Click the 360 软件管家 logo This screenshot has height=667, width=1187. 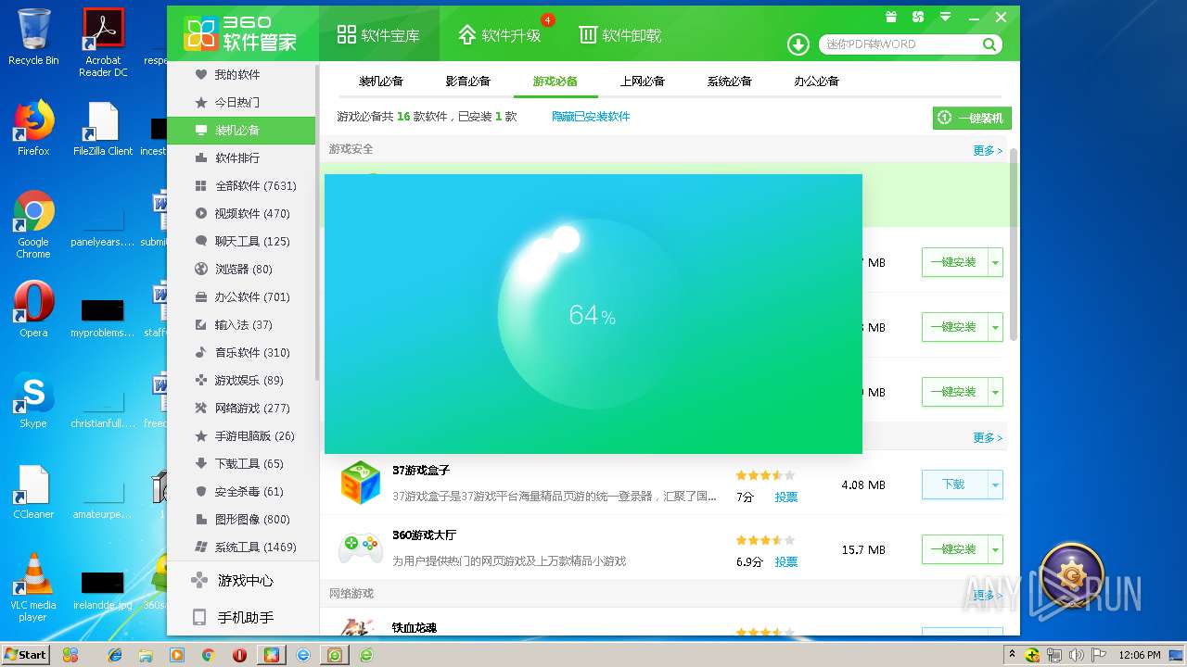pos(241,34)
